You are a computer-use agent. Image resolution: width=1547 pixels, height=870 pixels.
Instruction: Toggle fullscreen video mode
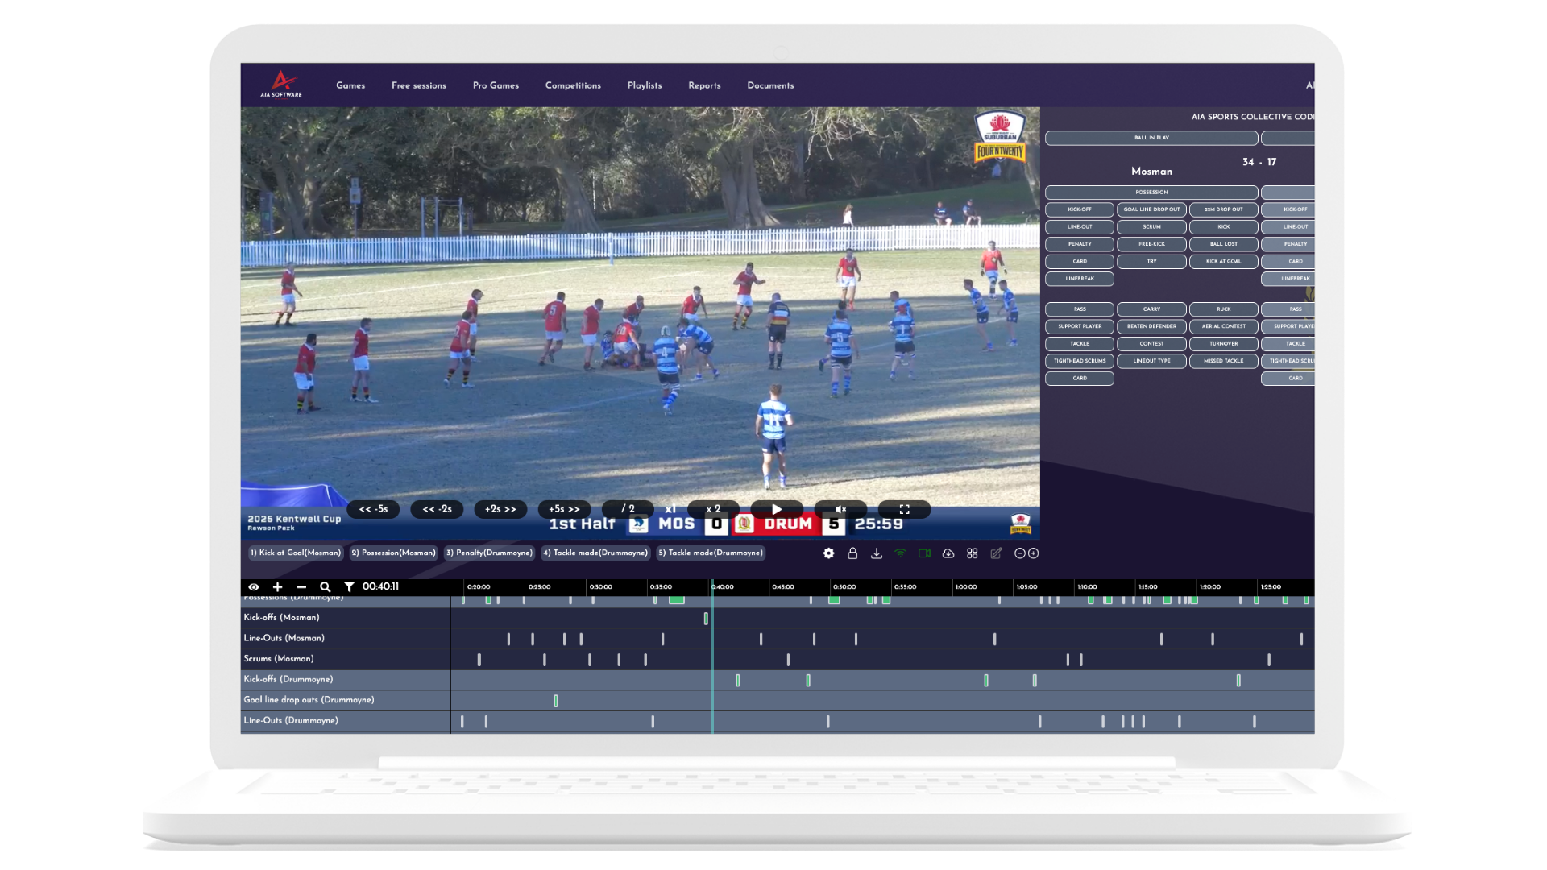(x=904, y=509)
